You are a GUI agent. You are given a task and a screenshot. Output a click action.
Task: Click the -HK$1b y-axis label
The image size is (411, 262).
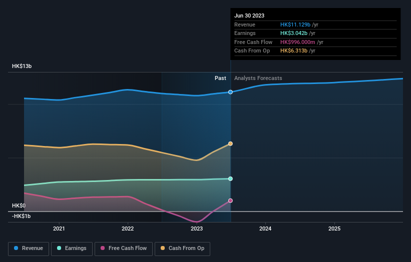pyautogui.click(x=21, y=216)
